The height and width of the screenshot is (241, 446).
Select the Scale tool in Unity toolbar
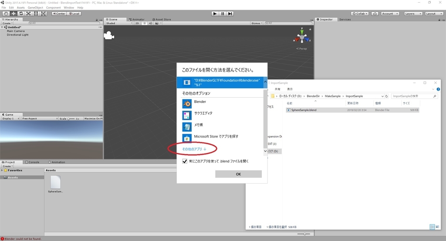(28, 13)
